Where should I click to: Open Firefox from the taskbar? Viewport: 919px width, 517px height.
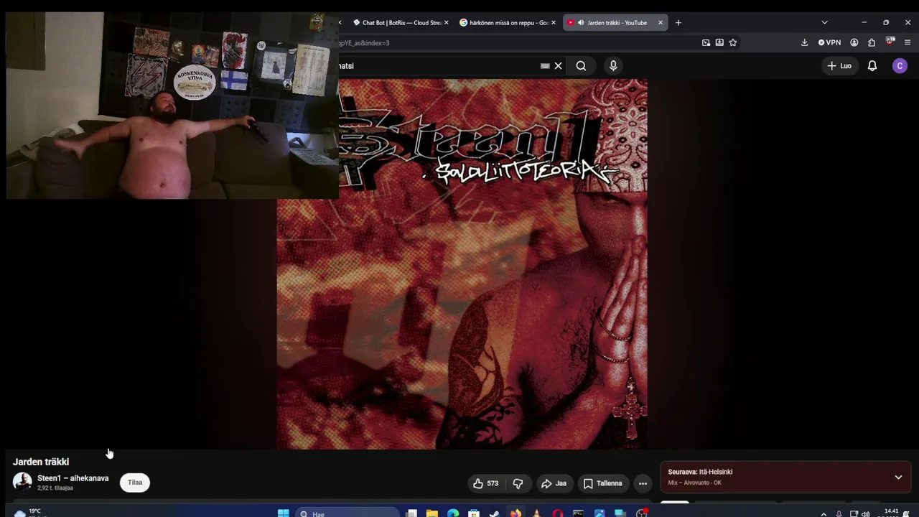tap(516, 513)
